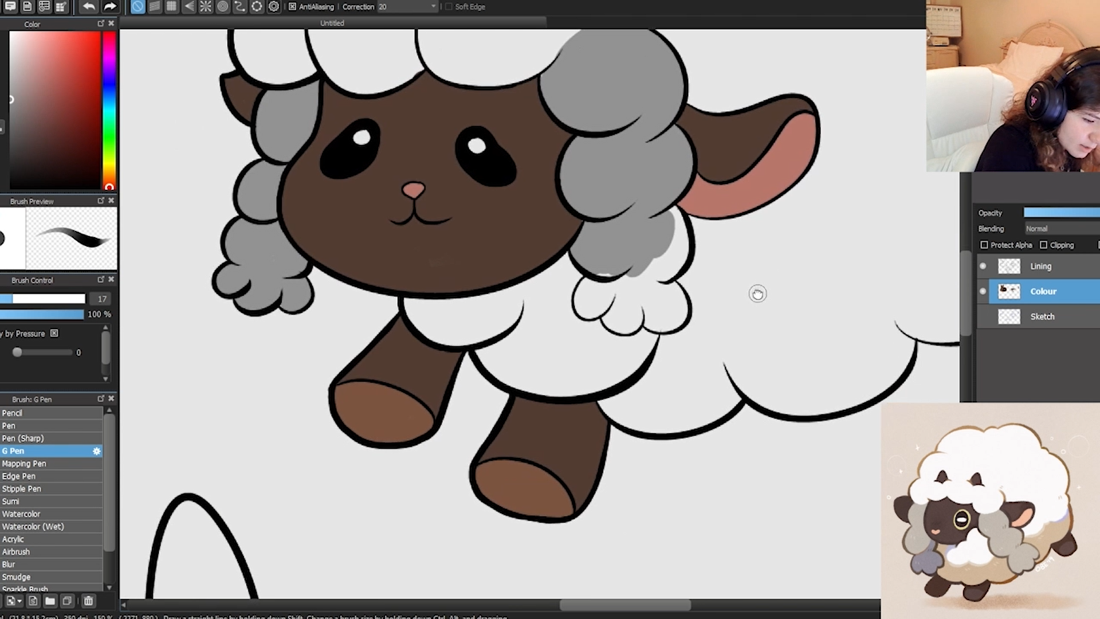Click the Undo arrow in the top toolbar
1100x619 pixels.
point(88,6)
